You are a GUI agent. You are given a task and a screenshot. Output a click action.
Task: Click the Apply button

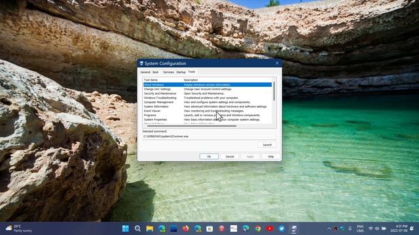(250, 157)
